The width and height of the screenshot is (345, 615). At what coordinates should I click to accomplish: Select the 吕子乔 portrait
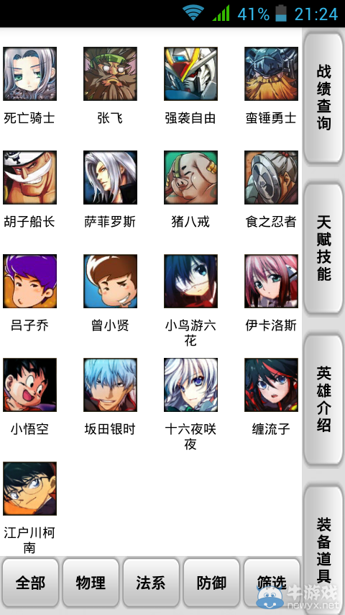(x=29, y=281)
